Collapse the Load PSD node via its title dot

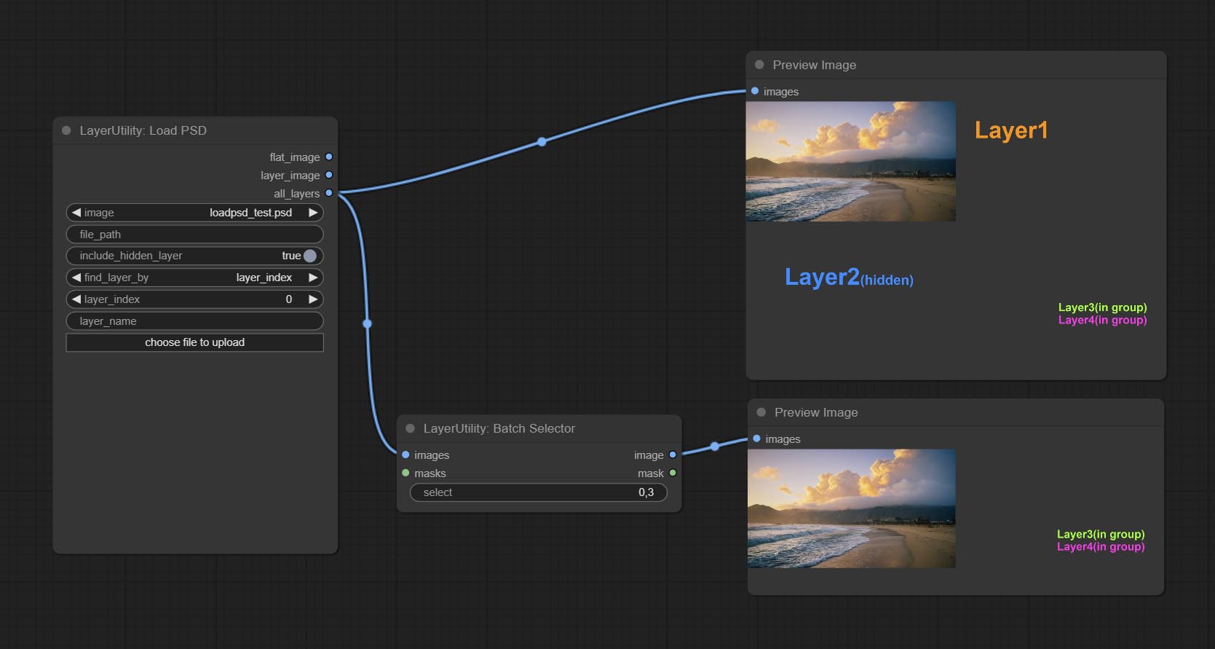click(x=66, y=130)
